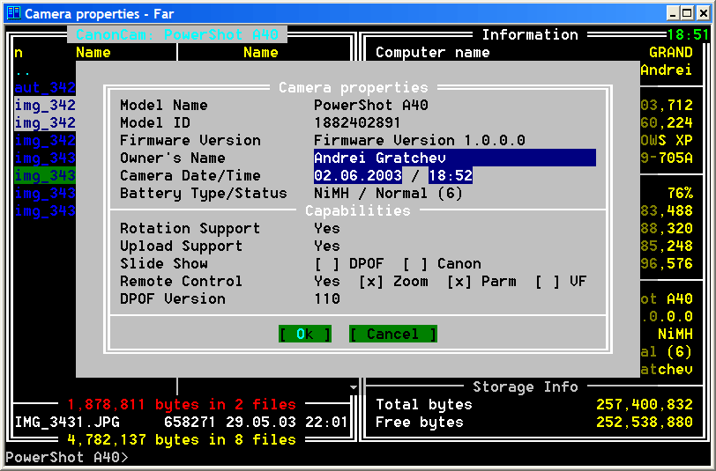Click the Battery status NiMH / Normal (6)
The image size is (716, 471).
(x=388, y=194)
